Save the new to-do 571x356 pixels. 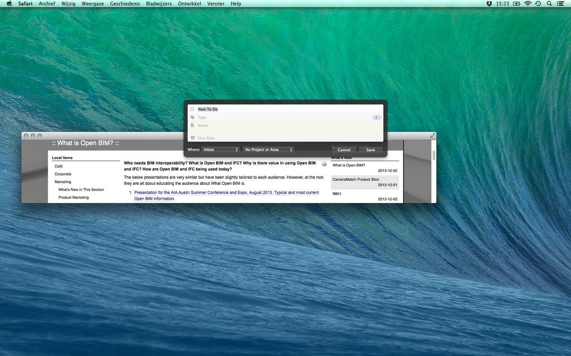click(x=371, y=150)
